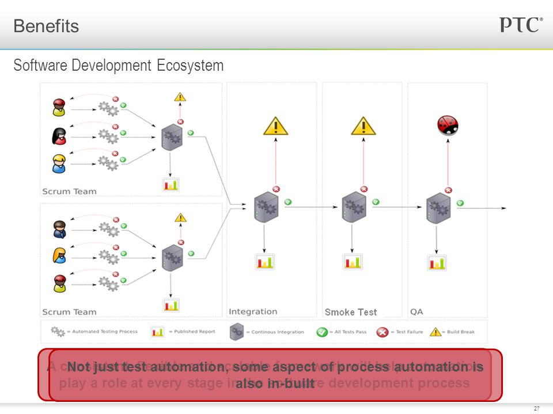Viewport: 553px width, 414px height.
Task: Click the green All Tests Pass legend icon
Action: coord(322,332)
